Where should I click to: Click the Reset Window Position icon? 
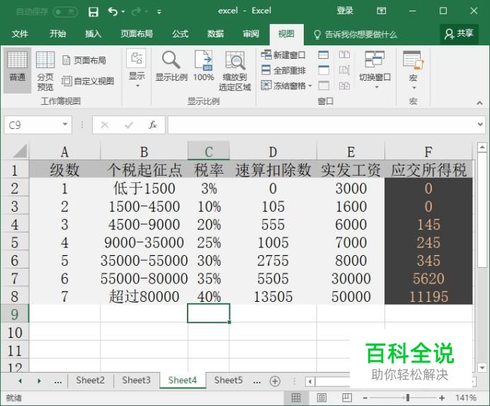344,86
